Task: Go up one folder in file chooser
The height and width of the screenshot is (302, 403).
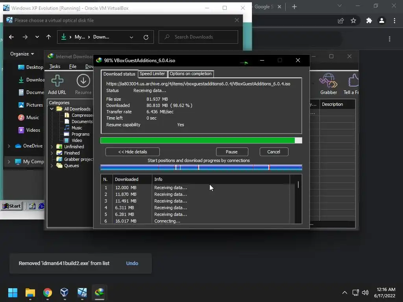Action: tap(48, 37)
